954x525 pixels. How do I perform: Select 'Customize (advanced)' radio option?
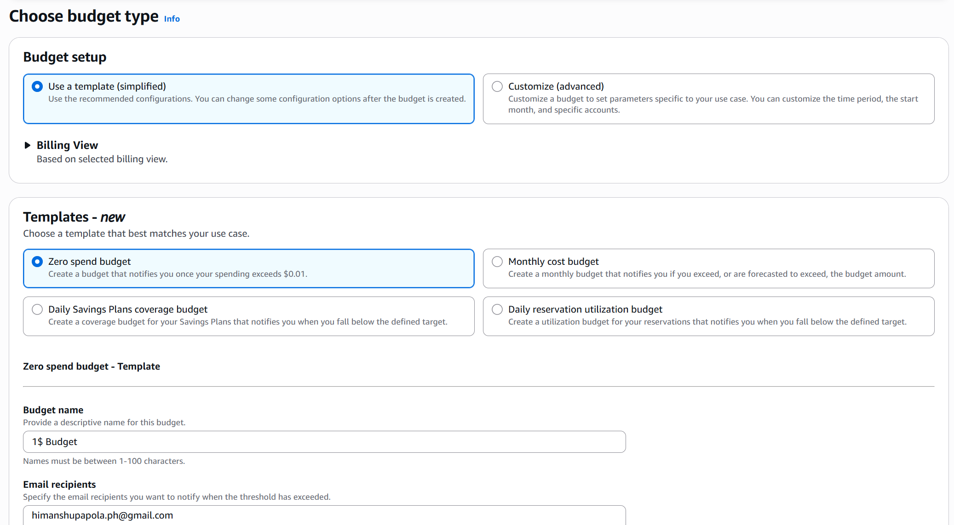[497, 86]
